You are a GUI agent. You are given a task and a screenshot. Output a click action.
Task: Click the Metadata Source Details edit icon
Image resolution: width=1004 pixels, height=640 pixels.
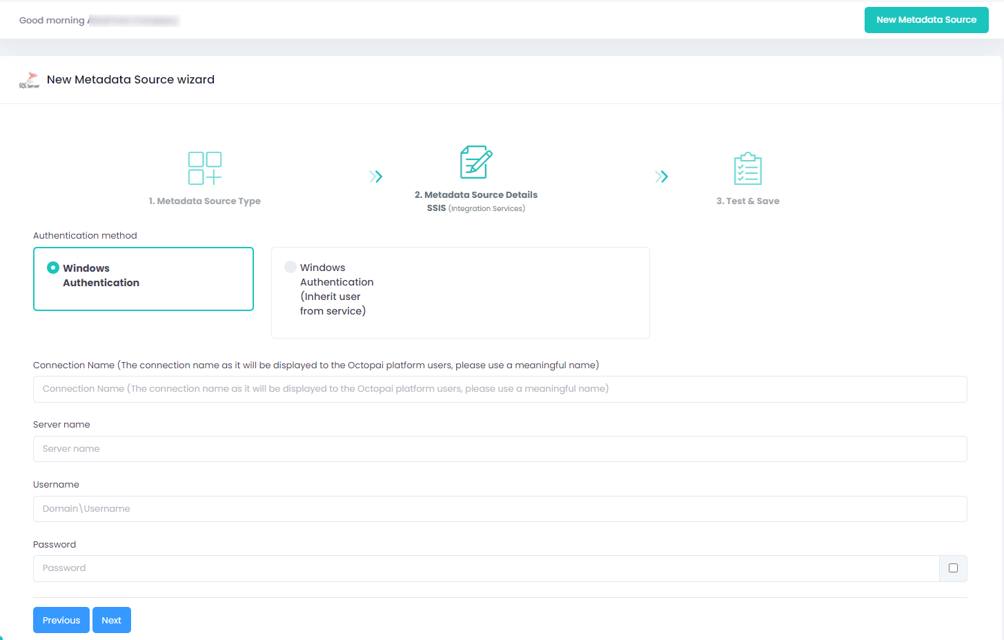(x=475, y=162)
